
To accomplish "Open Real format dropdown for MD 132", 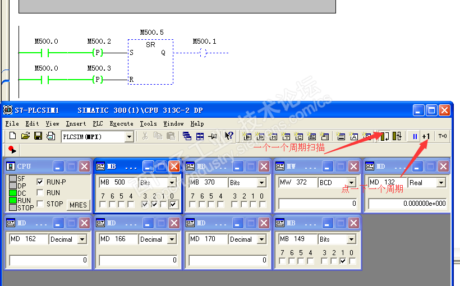I will pyautogui.click(x=441, y=183).
